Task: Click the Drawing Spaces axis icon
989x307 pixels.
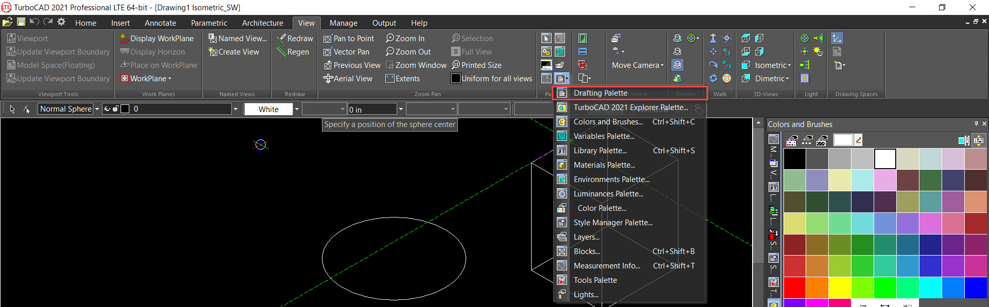Action: [x=837, y=38]
